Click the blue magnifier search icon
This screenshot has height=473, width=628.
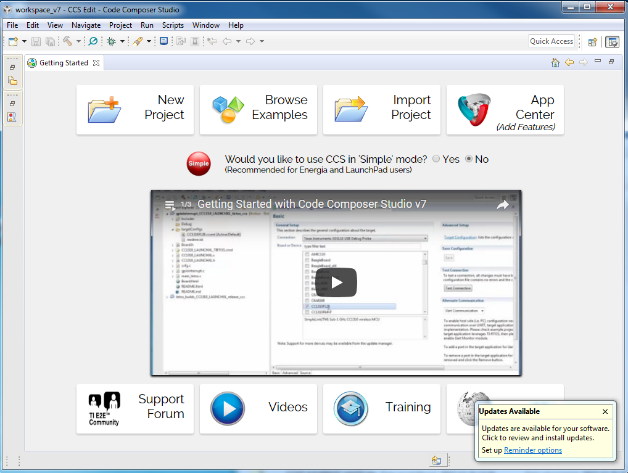93,41
